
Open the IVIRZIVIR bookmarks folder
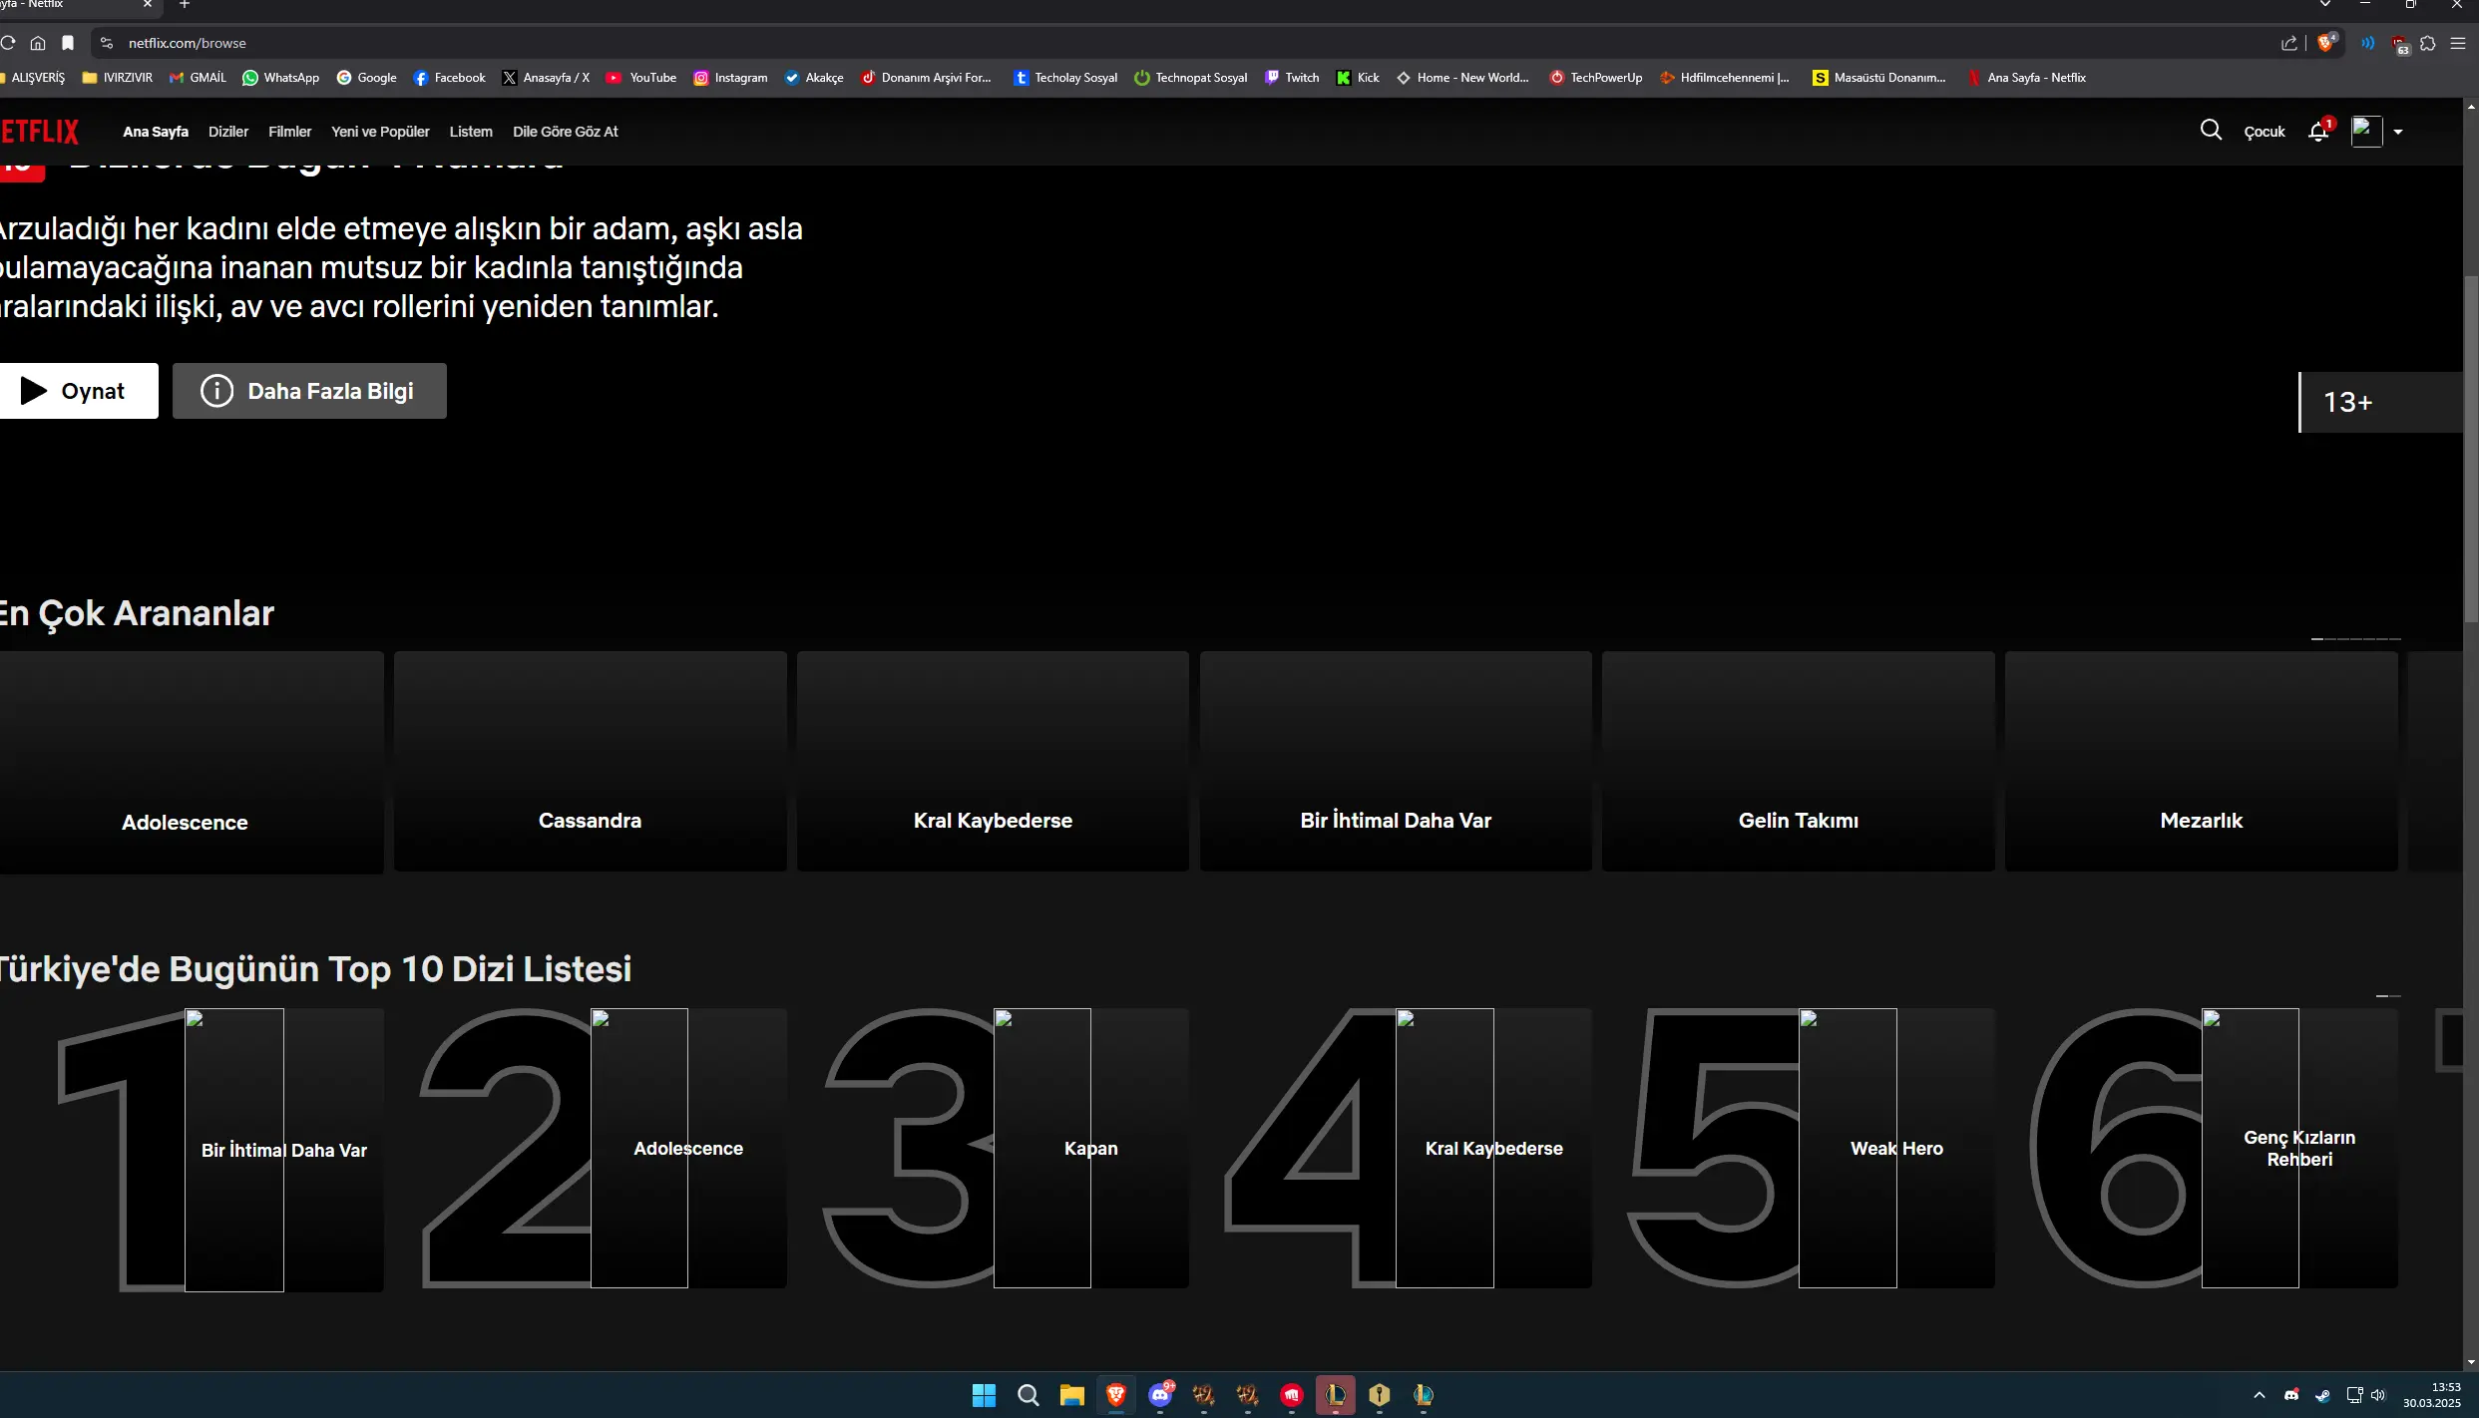[x=118, y=78]
